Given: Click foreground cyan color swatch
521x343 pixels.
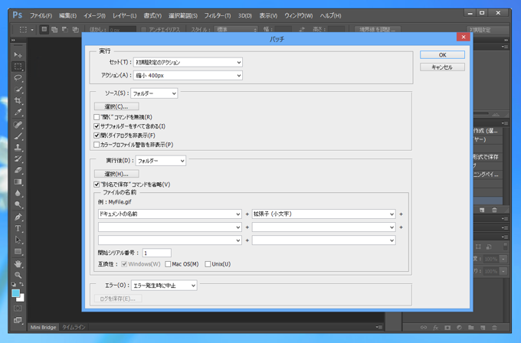Looking at the screenshot, I should 15,293.
